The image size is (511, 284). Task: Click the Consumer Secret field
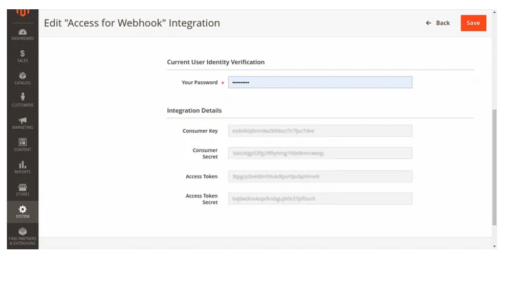(320, 154)
